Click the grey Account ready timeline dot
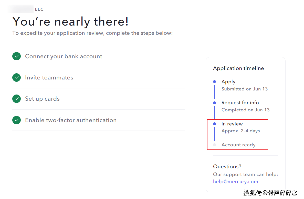The width and height of the screenshot is (304, 199). [x=215, y=145]
